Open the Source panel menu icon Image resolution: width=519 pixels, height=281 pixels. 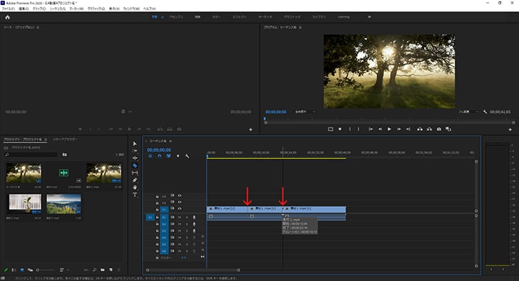coord(38,28)
